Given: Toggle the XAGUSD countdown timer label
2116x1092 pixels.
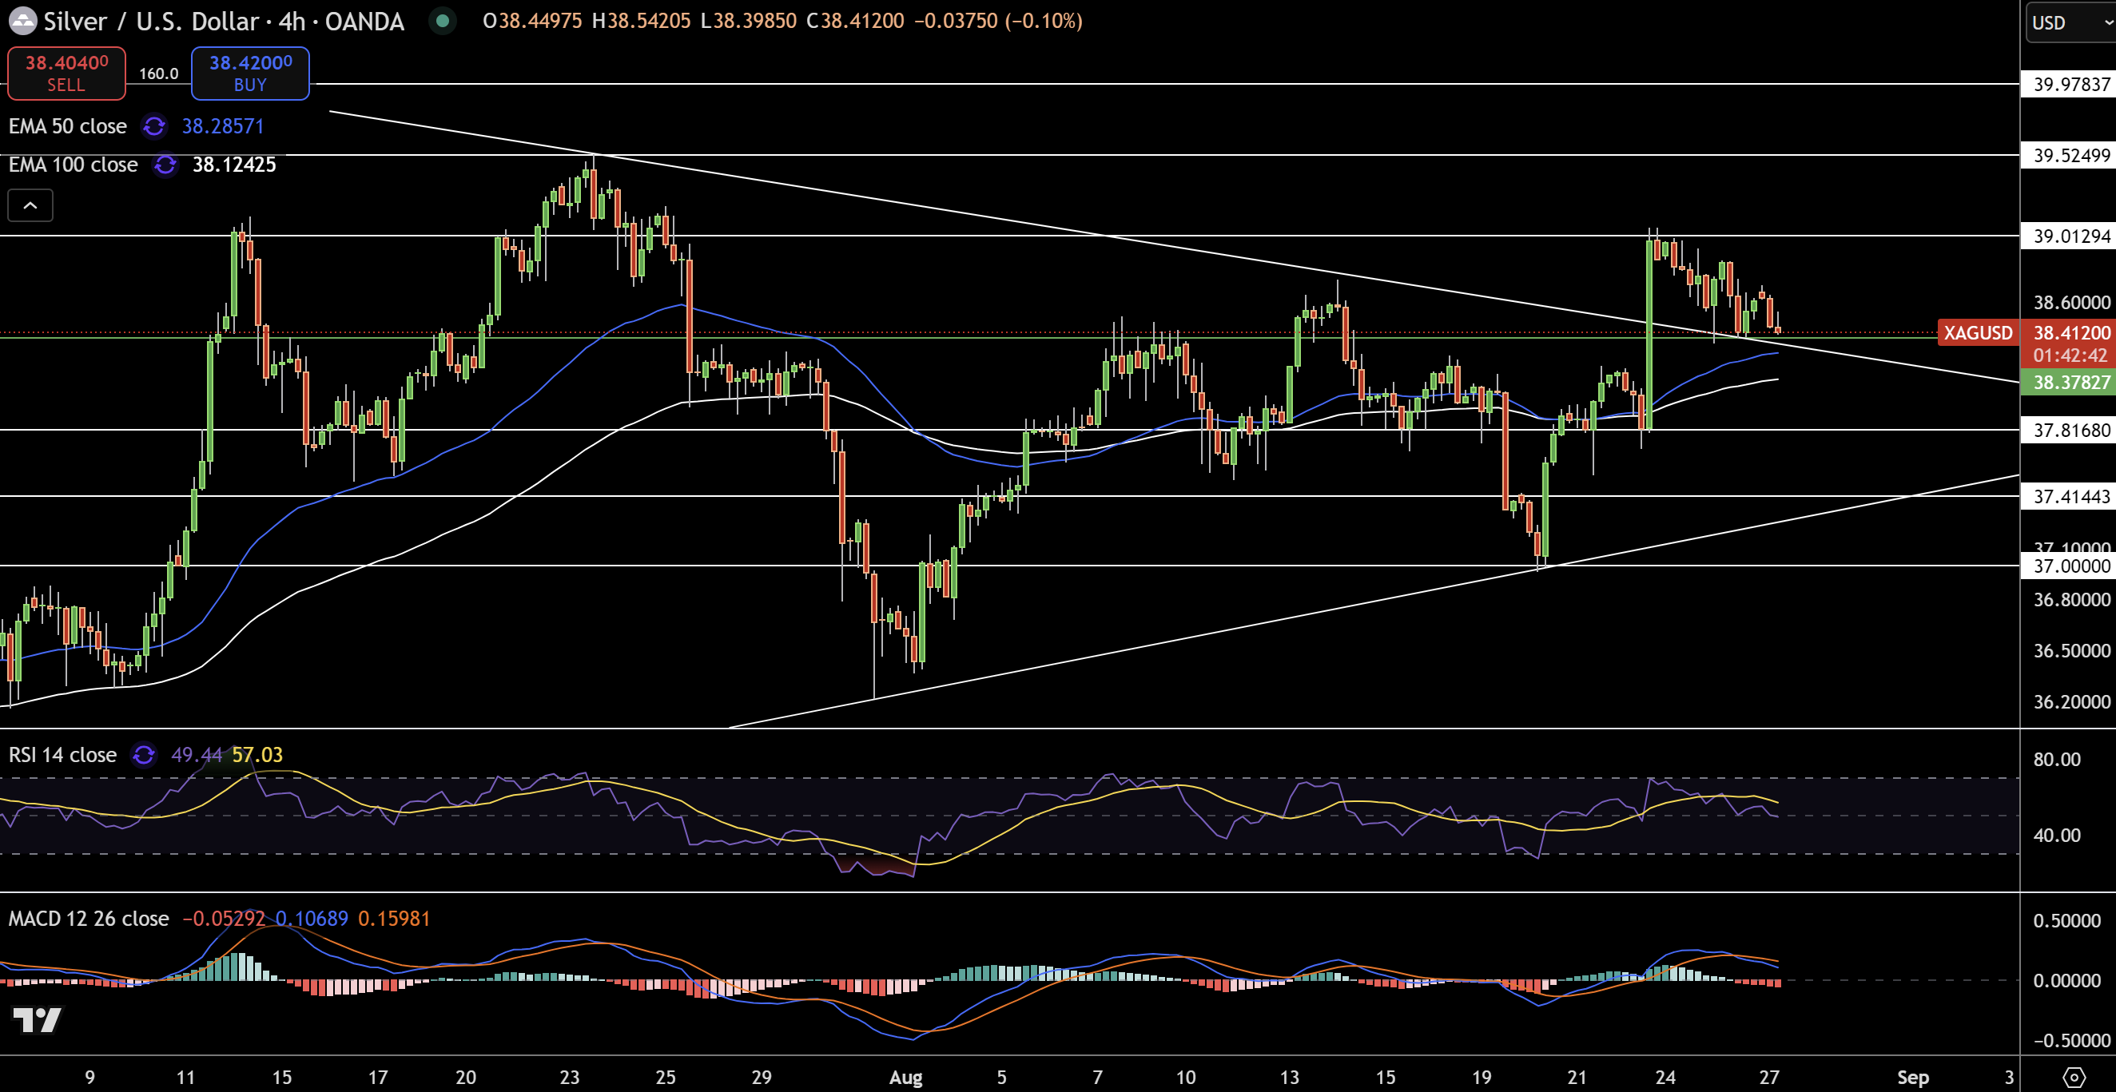Looking at the screenshot, I should tap(2067, 356).
